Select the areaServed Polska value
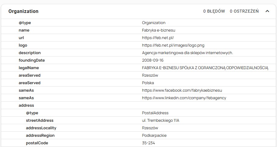Viewport: 277px width, 147px height. pyautogui.click(x=148, y=83)
